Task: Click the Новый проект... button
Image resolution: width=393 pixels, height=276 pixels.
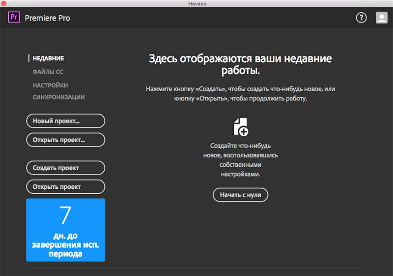Action: pos(66,121)
